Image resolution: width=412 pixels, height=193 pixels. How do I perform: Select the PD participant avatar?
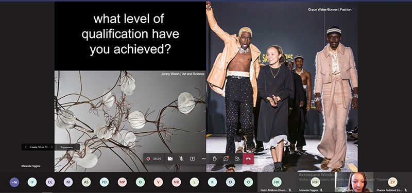105,182
